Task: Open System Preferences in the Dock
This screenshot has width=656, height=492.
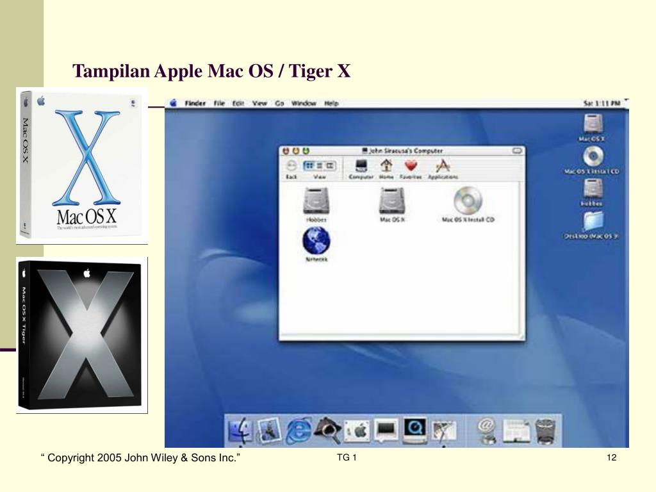Action: click(357, 430)
